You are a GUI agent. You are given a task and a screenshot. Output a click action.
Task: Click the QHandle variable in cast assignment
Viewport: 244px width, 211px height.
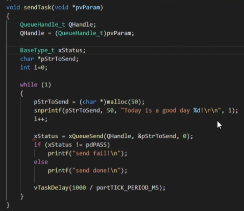point(32,33)
